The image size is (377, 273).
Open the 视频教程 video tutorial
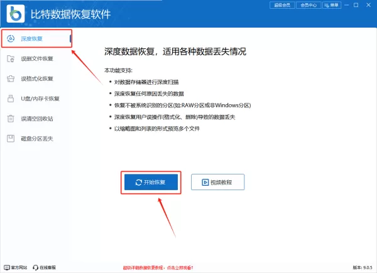click(217, 182)
